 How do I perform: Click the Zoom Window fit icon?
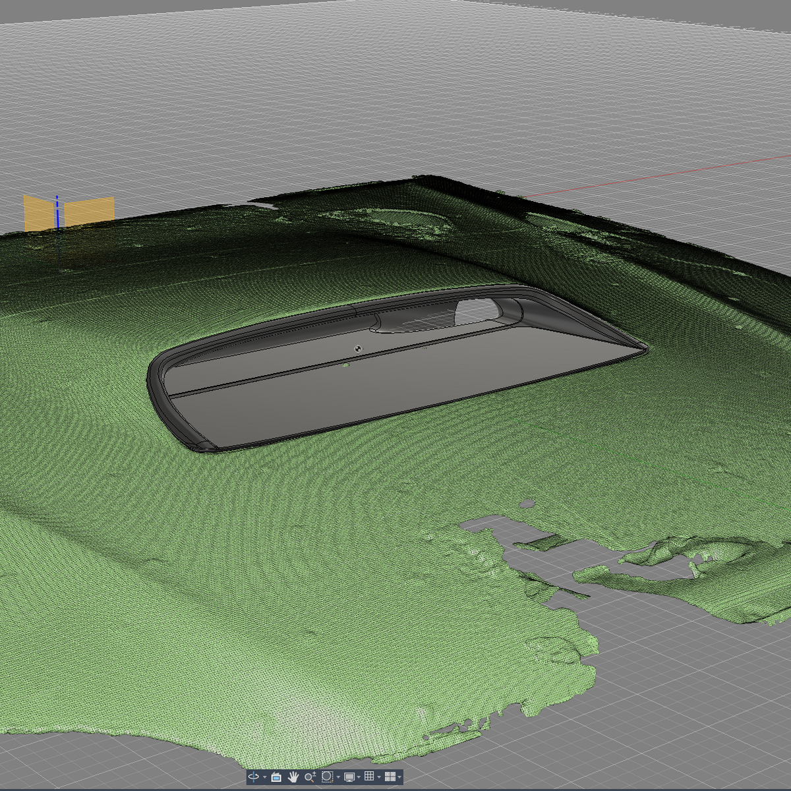[x=327, y=776]
